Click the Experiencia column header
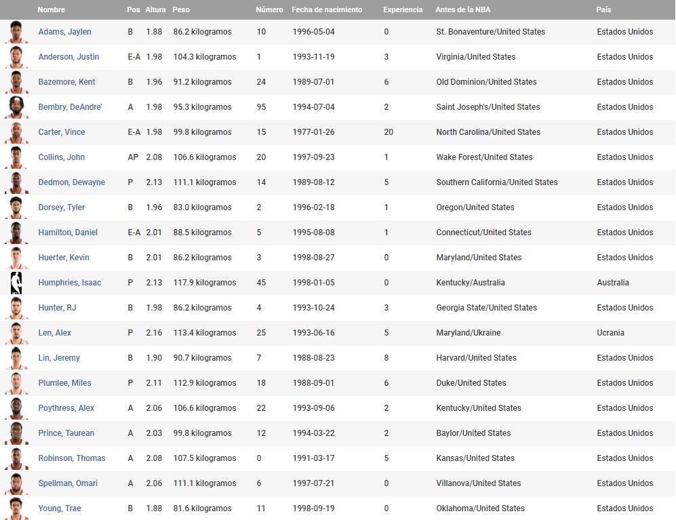 click(x=403, y=9)
